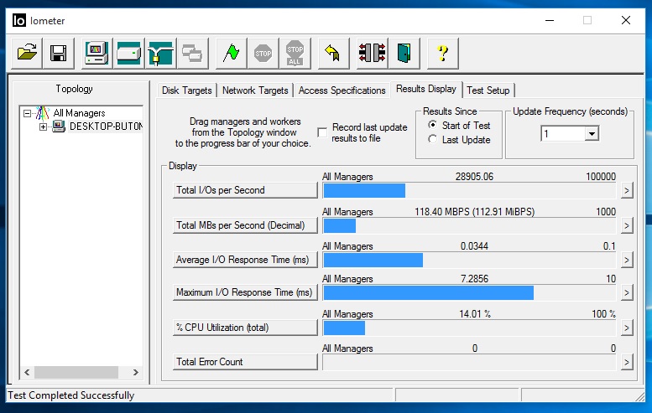Click the Total Error Count empty bar
Image resolution: width=652 pixels, height=413 pixels.
tap(469, 363)
